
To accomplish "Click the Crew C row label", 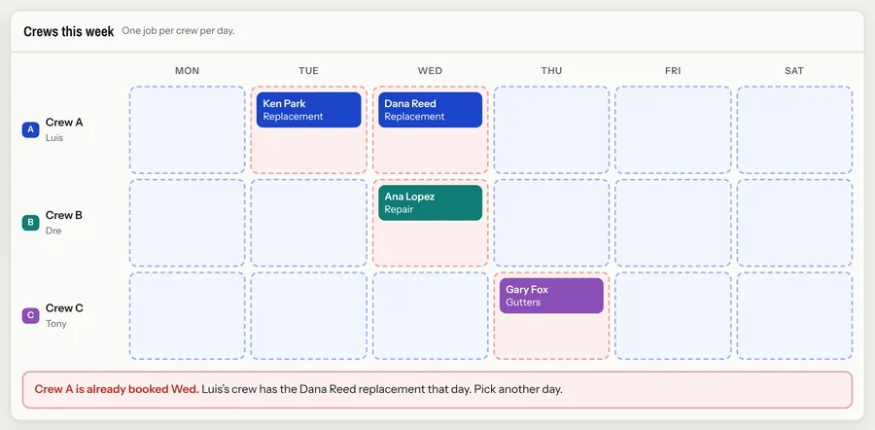I will point(64,308).
